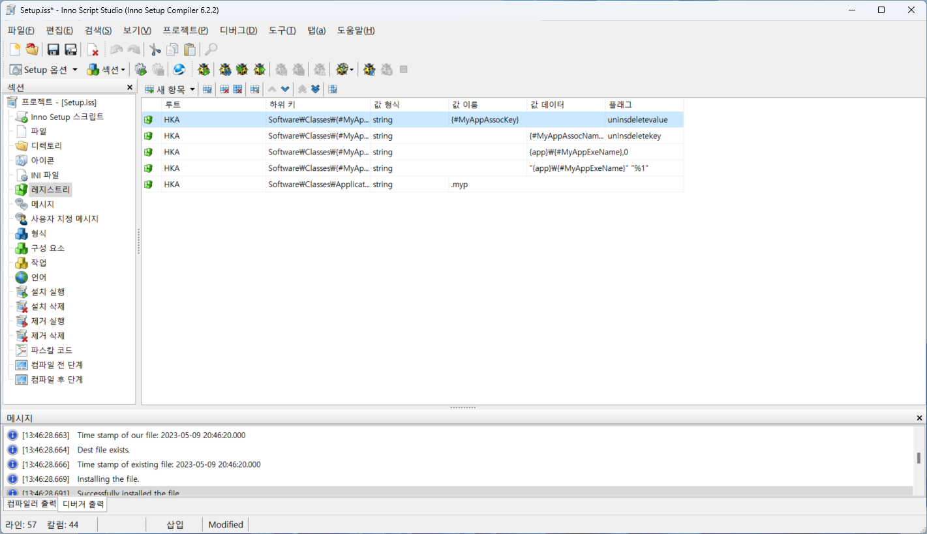Select 레지스트리 section
Image resolution: width=927 pixels, height=534 pixels.
pos(50,190)
